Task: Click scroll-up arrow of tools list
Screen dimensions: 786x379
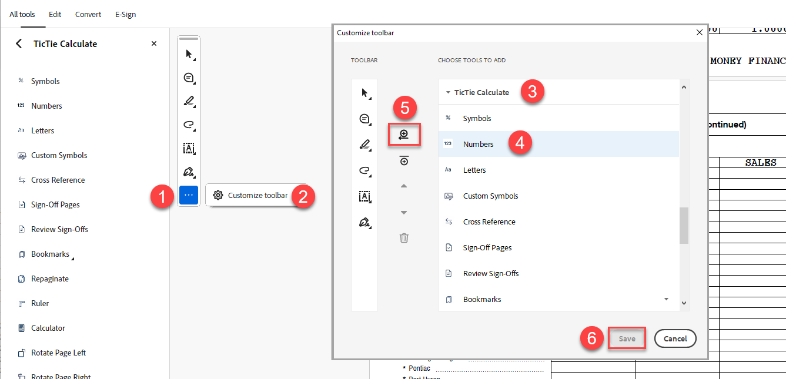Action: 684,87
